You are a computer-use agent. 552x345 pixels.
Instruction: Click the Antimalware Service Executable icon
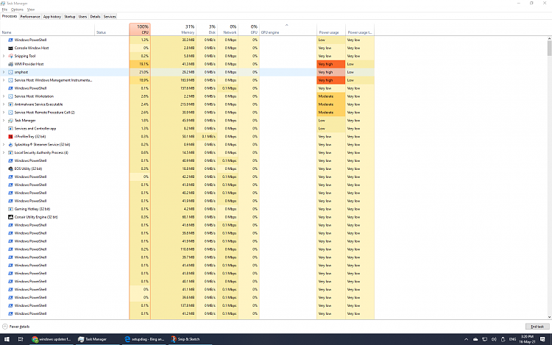pos(10,104)
